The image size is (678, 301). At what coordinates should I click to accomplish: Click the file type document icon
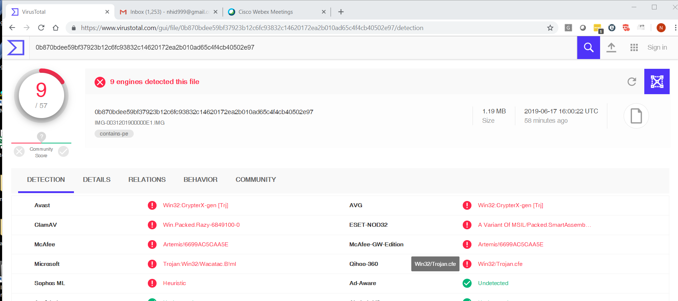(636, 116)
